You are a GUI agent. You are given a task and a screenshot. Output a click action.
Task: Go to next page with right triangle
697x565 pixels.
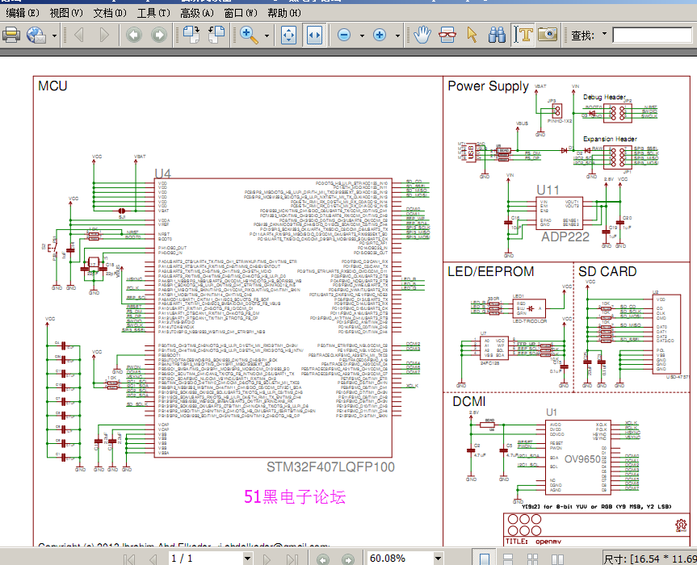(104, 35)
